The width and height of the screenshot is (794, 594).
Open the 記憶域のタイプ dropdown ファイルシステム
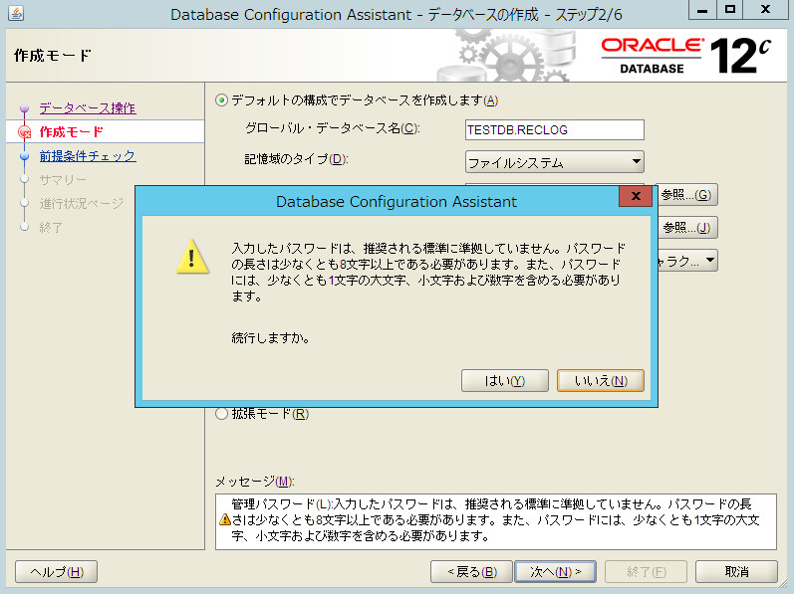(x=555, y=162)
